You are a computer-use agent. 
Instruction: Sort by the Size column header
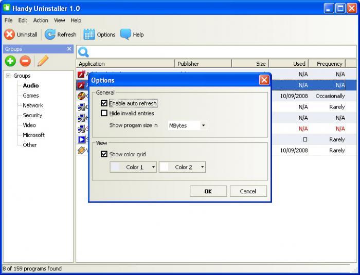click(250, 64)
